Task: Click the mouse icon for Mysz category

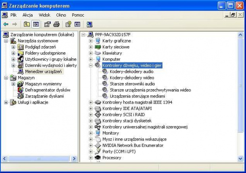Action: coord(98,139)
